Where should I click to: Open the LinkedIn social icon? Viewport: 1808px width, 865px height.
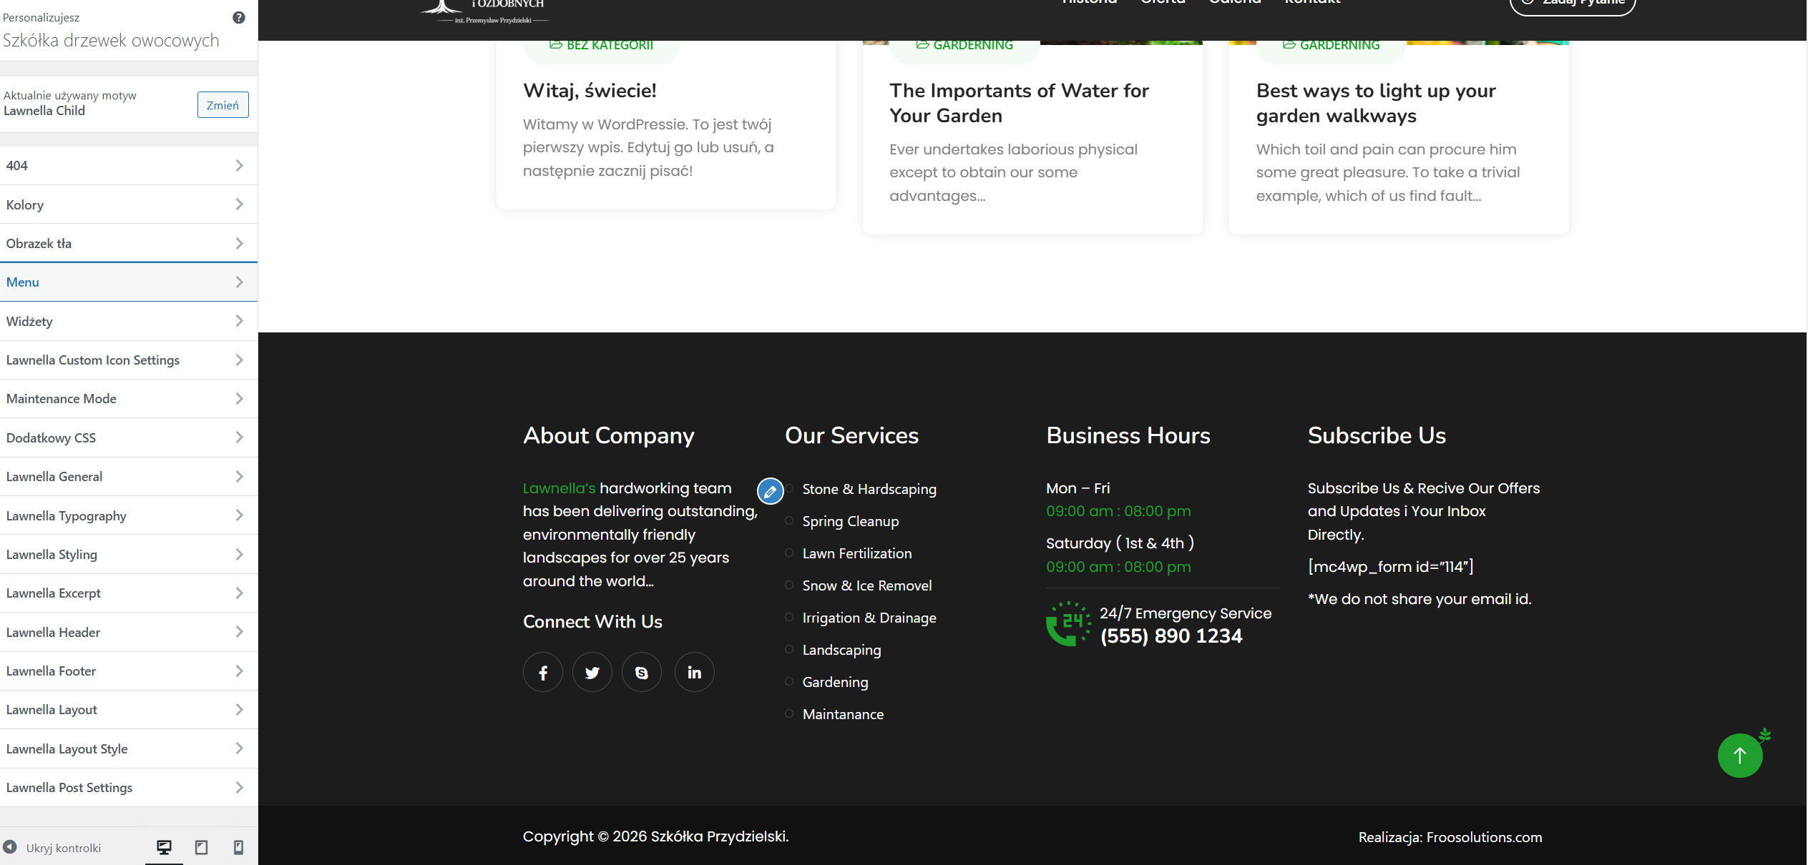694,672
